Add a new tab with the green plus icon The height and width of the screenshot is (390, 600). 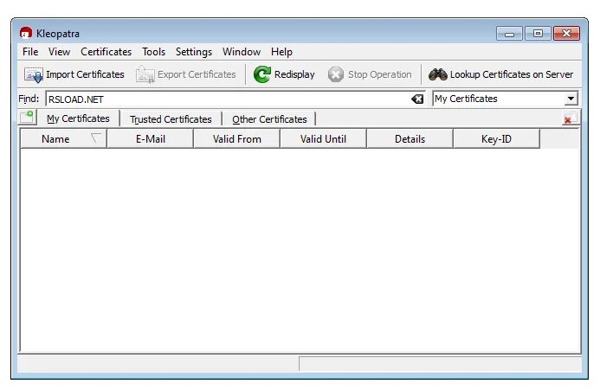[x=27, y=117]
